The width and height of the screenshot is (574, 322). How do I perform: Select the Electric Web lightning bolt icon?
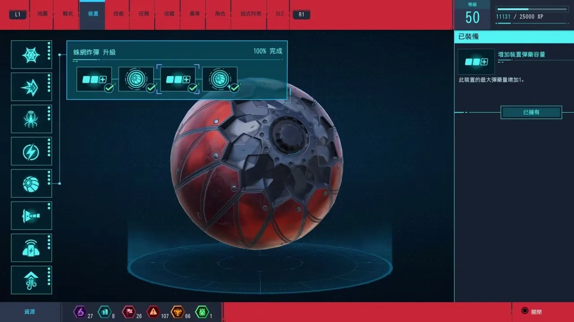tap(31, 151)
